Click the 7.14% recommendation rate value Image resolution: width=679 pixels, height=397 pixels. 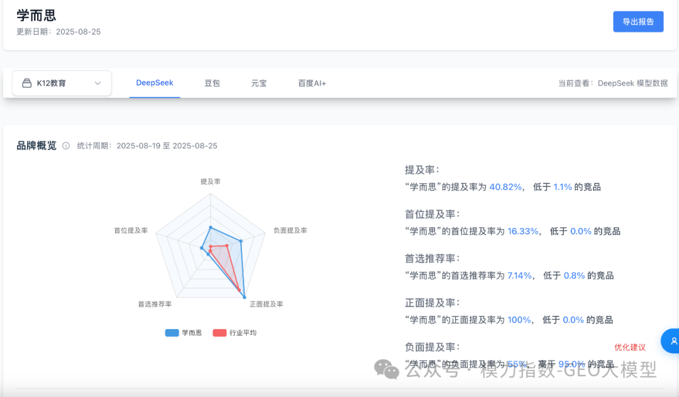pyautogui.click(x=519, y=276)
